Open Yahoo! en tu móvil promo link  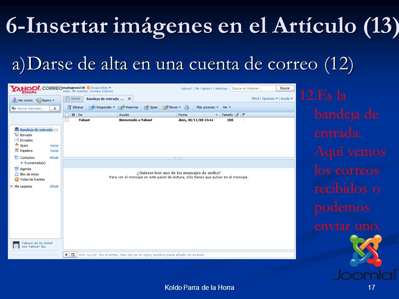[x=37, y=245]
